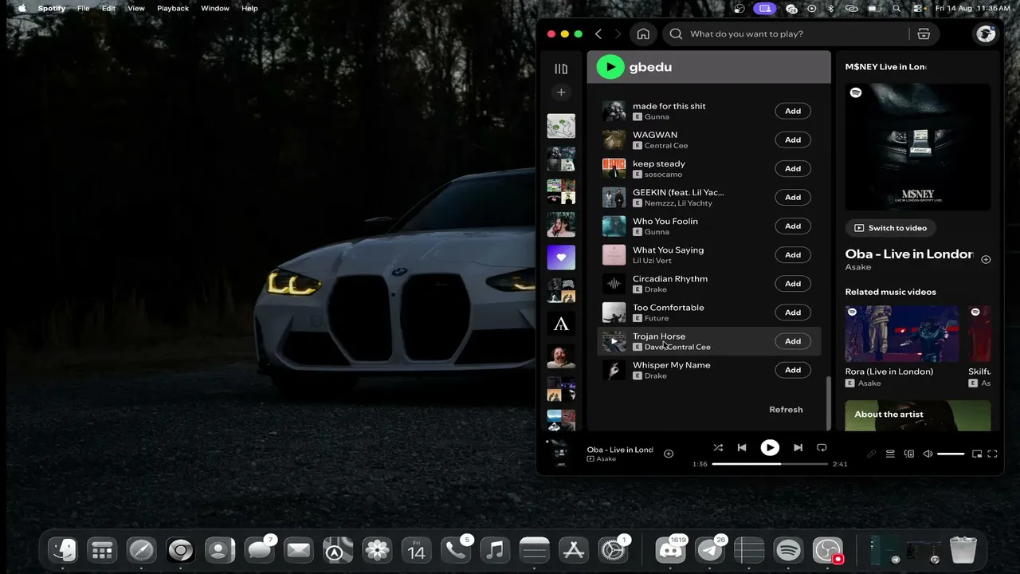The height and width of the screenshot is (574, 1020).
Task: Skip to the previous track
Action: coord(742,448)
